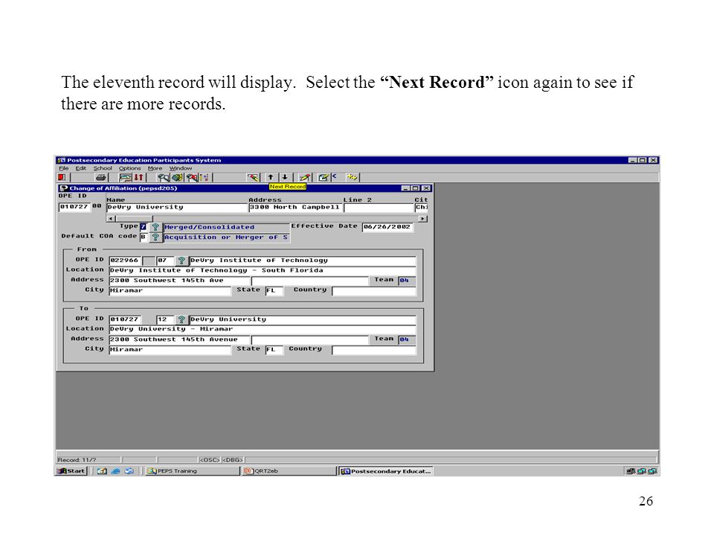Click Address field 3300 North Campbell

(295, 208)
